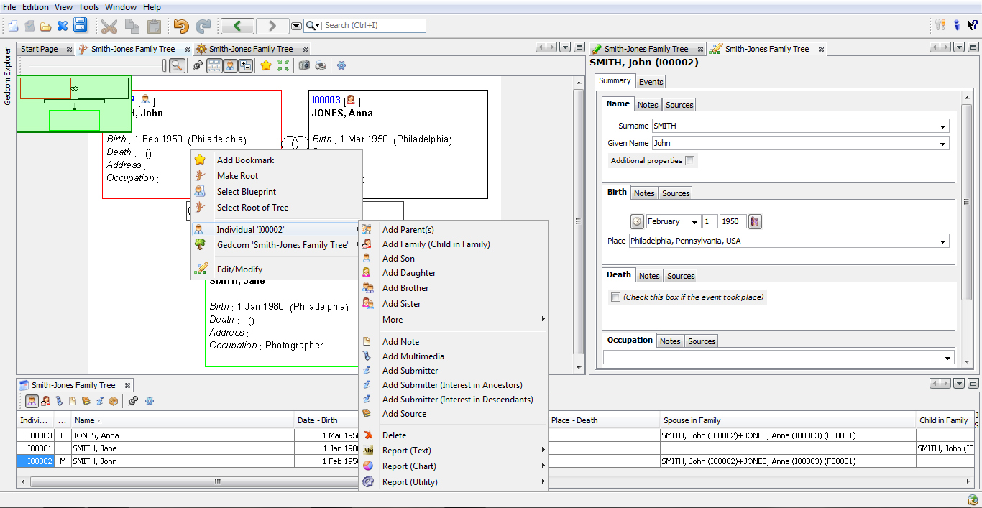This screenshot has height=508, width=982.
Task: Go back with the green left arrow button
Action: pos(237,26)
